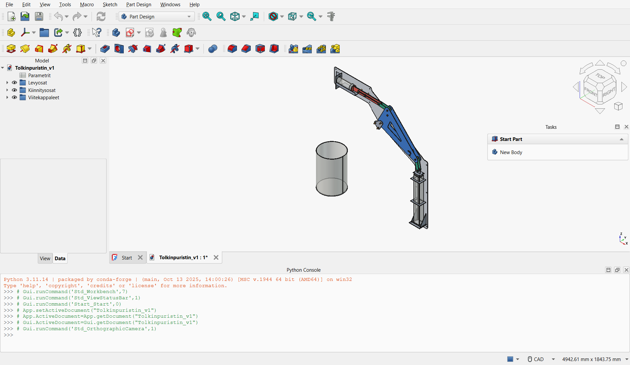Click the RIGHT face of navigation cube
Image resolution: width=630 pixels, height=365 pixels.
point(609,92)
